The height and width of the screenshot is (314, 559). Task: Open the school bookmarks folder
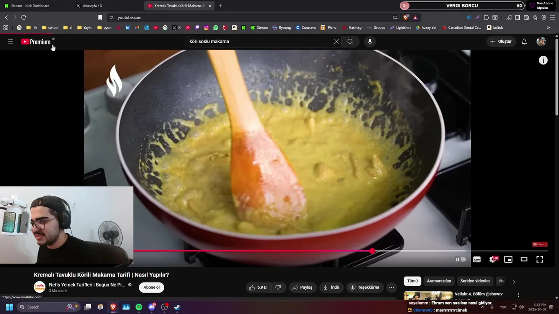tap(50, 27)
